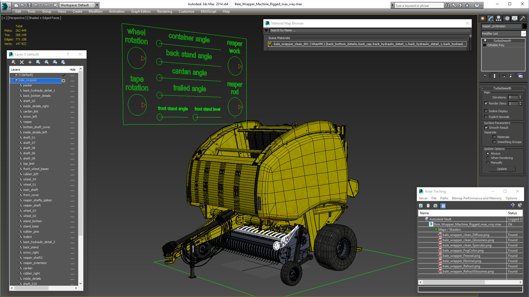Open the Utilities hammer panel tab
This screenshot has height=297, width=529.
(x=523, y=18)
